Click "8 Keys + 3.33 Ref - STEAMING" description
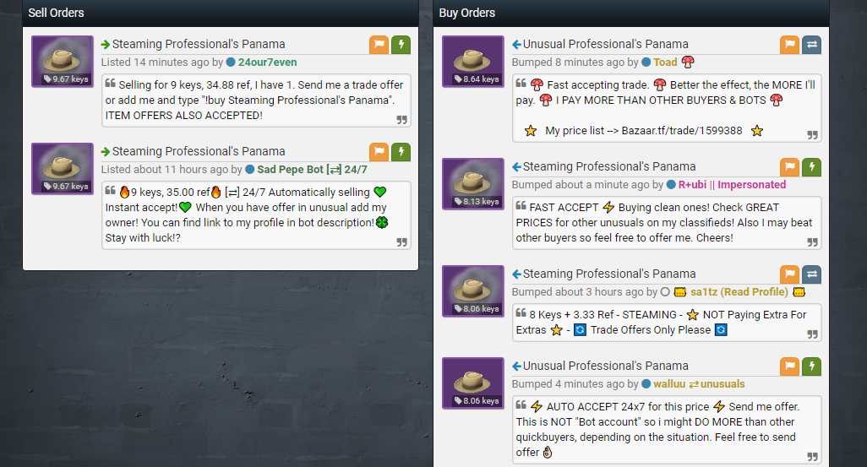The width and height of the screenshot is (867, 467). pyautogui.click(x=666, y=323)
